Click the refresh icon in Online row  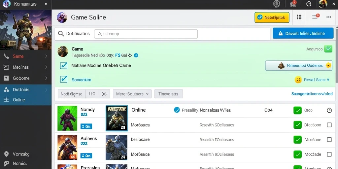329,110
